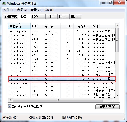Viewport: 127px width, 122px height.
Task: Select the lsass.exe process row
Action: click(x=62, y=87)
